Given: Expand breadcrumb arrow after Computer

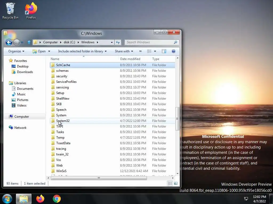Looking at the screenshot, I should coord(61,42).
